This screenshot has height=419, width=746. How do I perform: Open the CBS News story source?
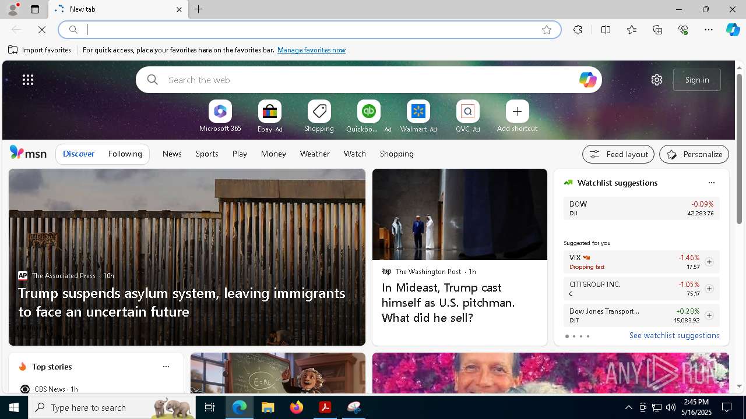pyautogui.click(x=49, y=389)
